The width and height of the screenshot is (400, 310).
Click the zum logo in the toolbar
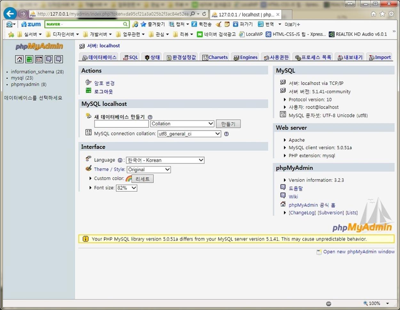[x=31, y=24]
